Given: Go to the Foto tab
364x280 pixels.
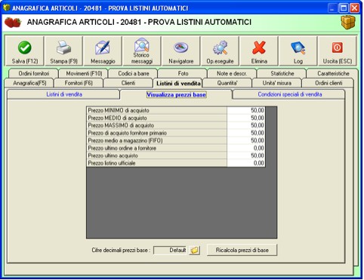Looking at the screenshot, I should 183,73.
